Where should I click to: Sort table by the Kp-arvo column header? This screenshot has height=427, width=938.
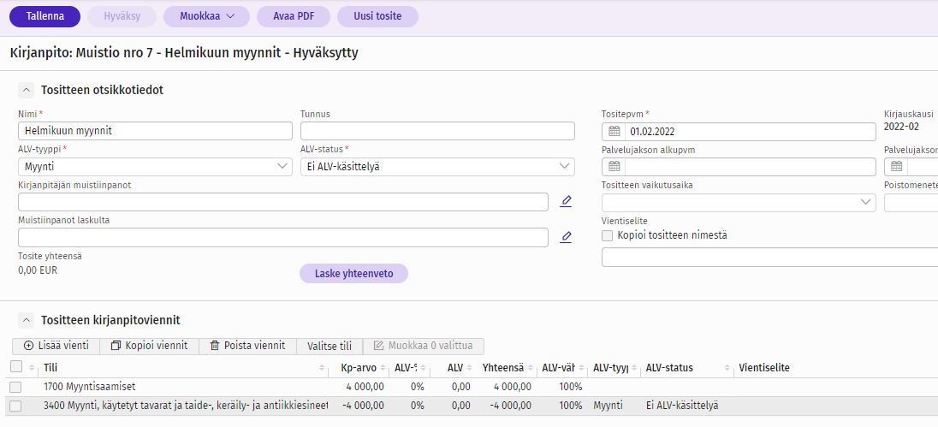click(359, 368)
